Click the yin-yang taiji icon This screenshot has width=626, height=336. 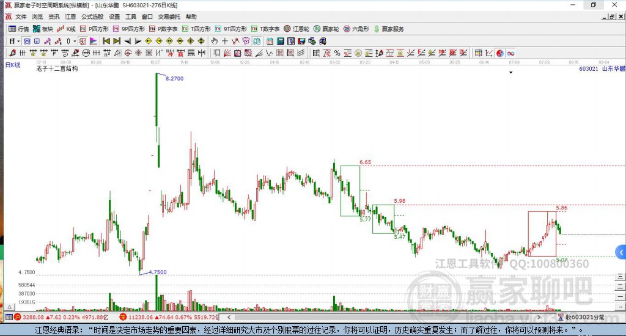click(x=500, y=53)
